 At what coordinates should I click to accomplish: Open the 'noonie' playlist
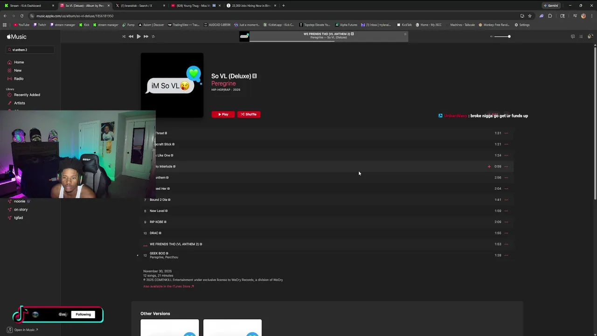(20, 201)
